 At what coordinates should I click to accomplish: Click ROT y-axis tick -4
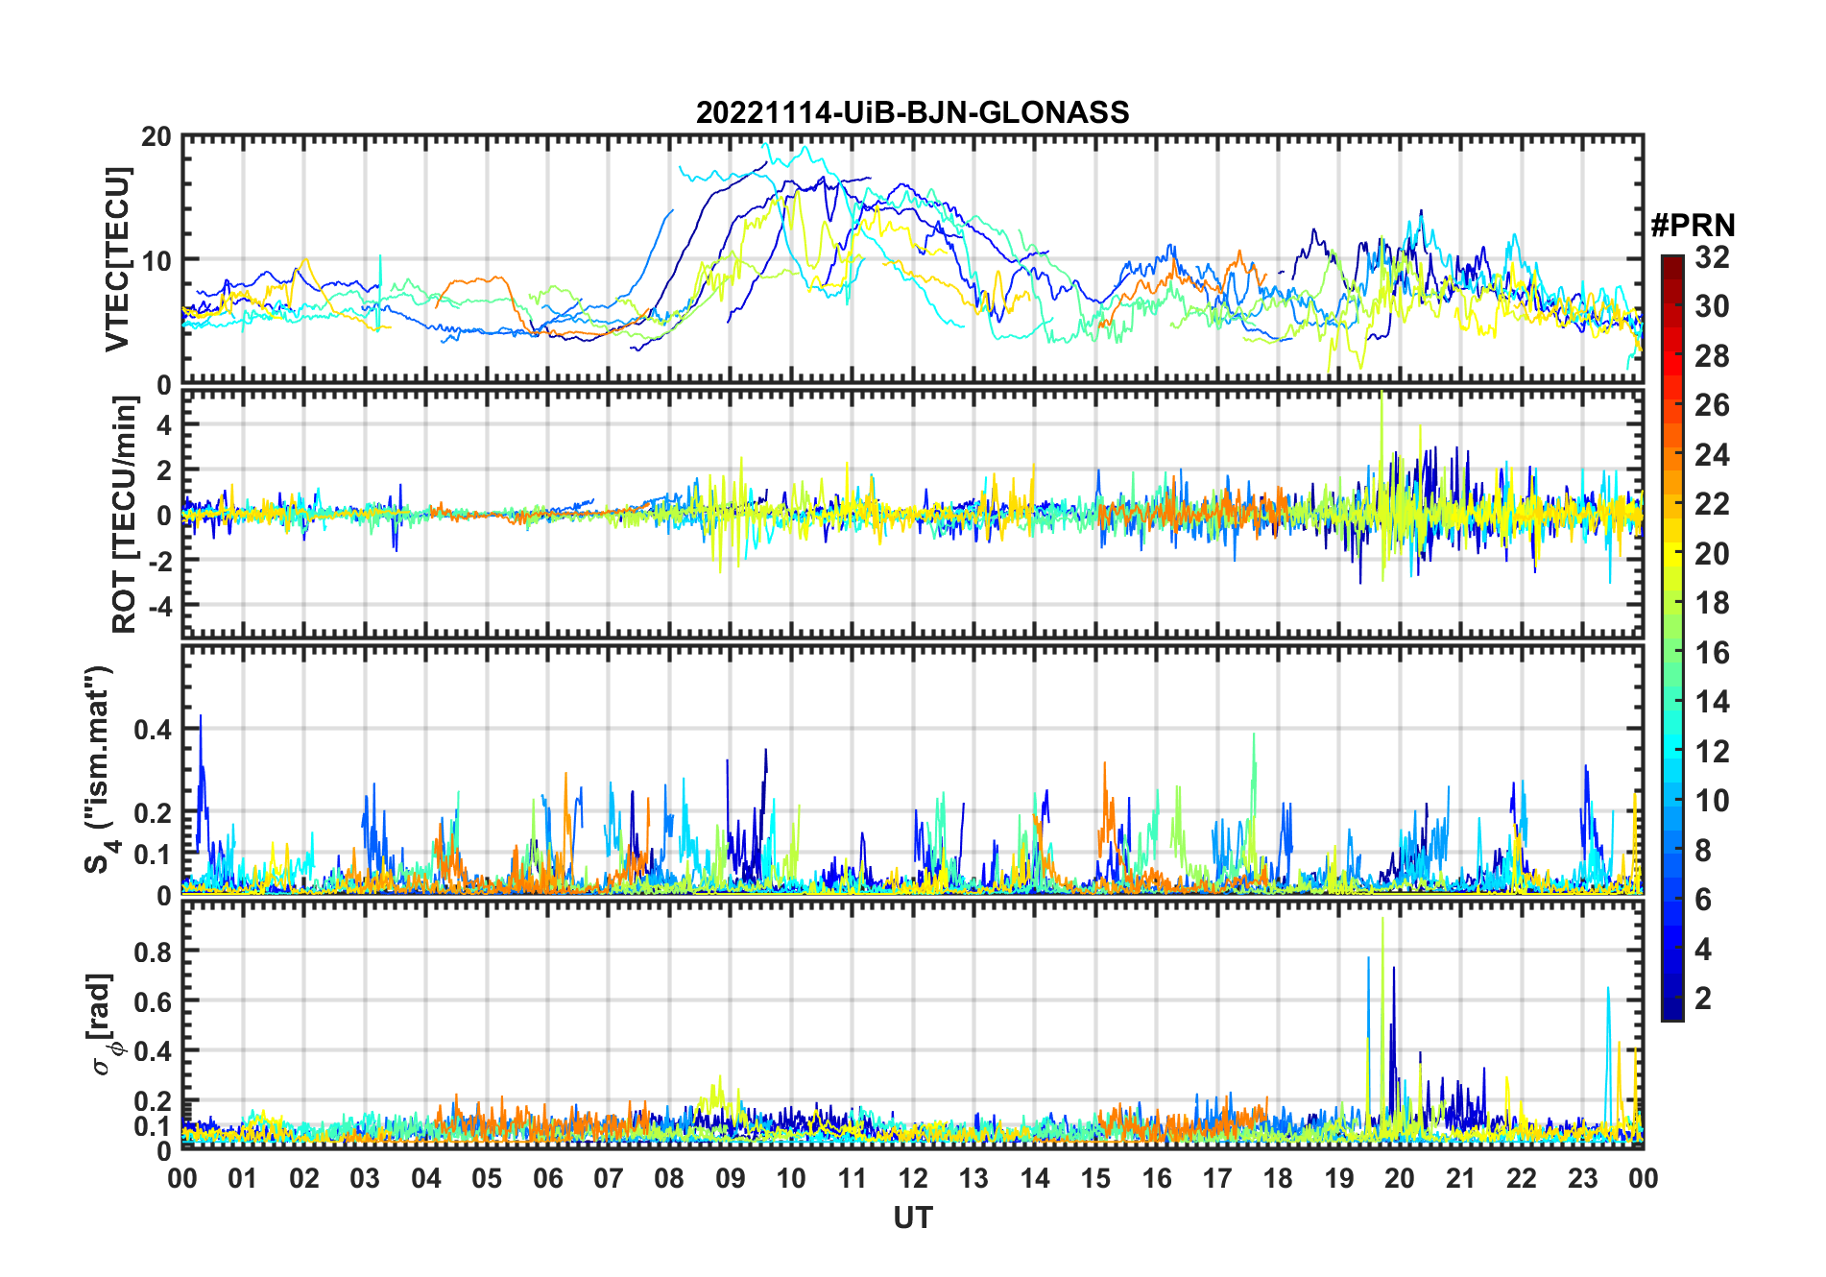[x=158, y=606]
